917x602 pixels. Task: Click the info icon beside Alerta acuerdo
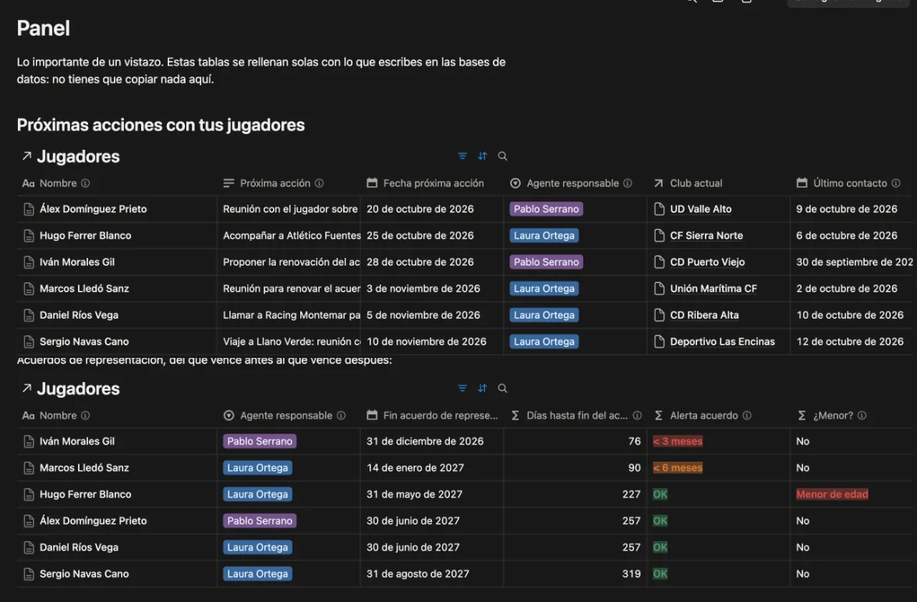click(x=747, y=416)
